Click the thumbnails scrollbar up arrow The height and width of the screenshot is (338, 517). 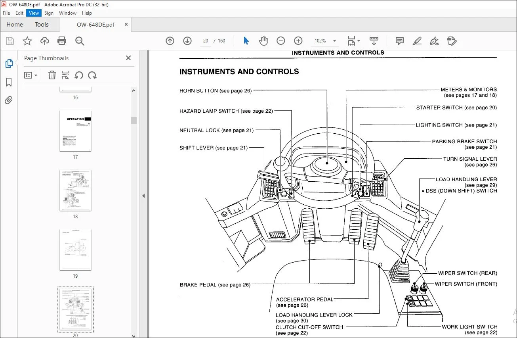click(x=134, y=91)
